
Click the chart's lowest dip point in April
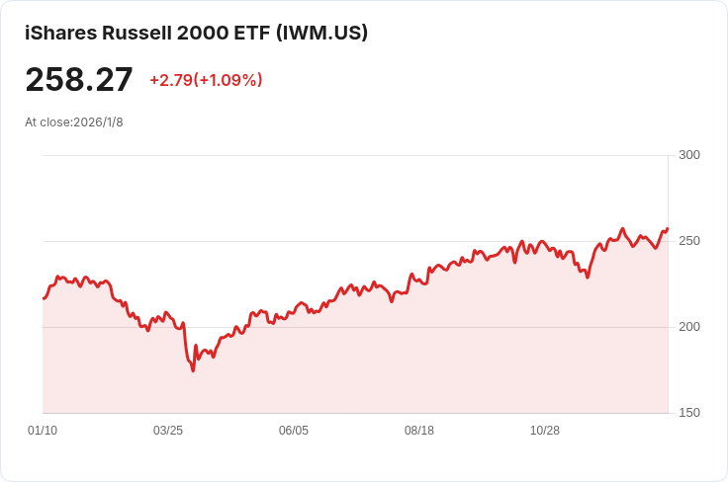(x=193, y=370)
